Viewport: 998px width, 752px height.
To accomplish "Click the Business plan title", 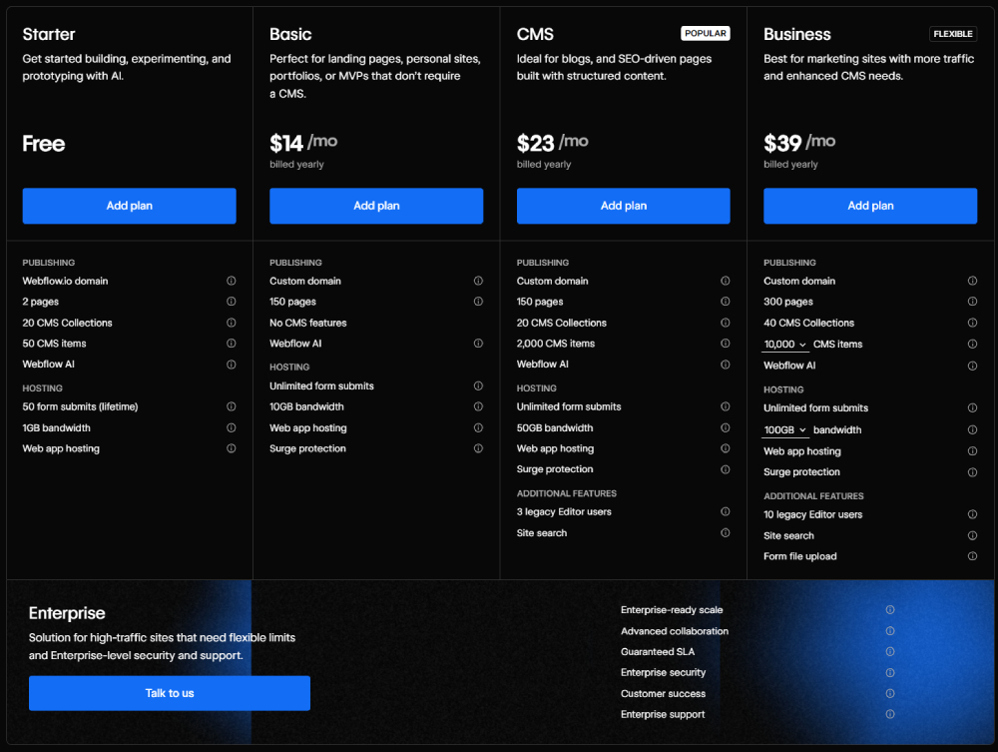I will 796,34.
